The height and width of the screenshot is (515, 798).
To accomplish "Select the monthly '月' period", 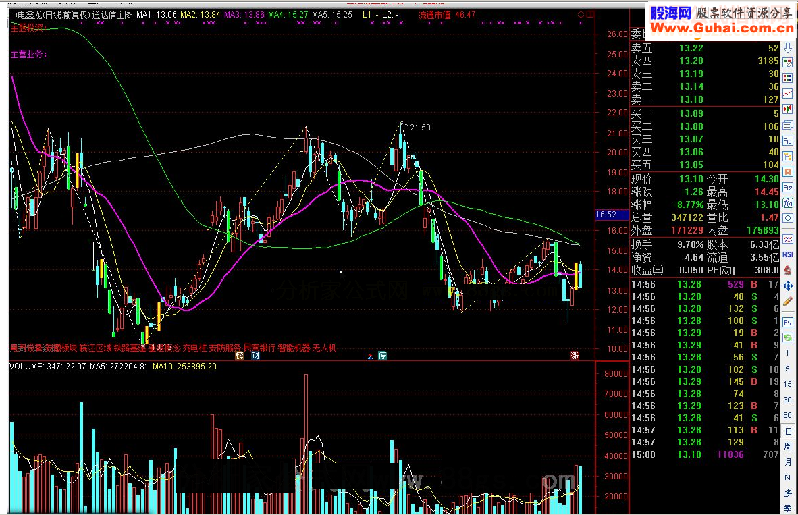I will click(788, 462).
